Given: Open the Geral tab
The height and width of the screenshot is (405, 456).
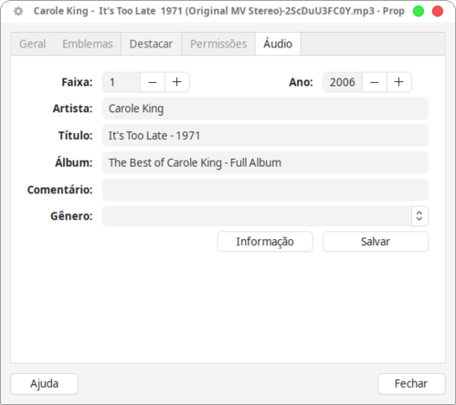Looking at the screenshot, I should click(x=33, y=44).
